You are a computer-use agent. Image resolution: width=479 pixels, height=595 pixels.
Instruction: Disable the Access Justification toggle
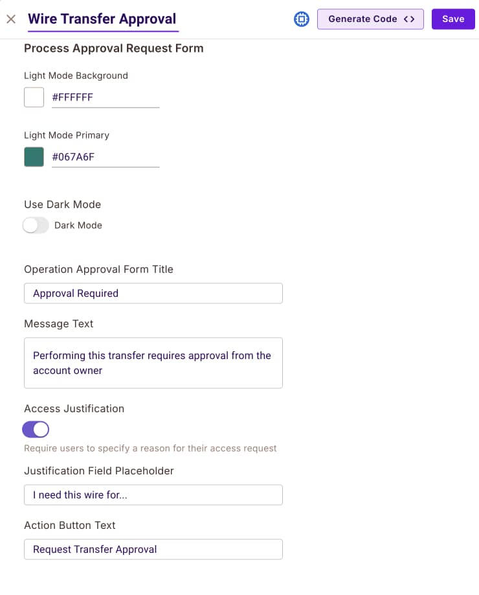(36, 429)
